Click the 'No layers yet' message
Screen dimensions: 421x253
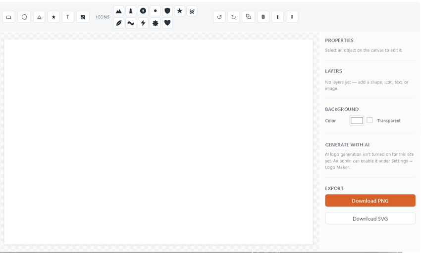pyautogui.click(x=367, y=85)
